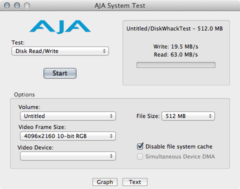Click the AJA System Test window title

pyautogui.click(x=119, y=6)
